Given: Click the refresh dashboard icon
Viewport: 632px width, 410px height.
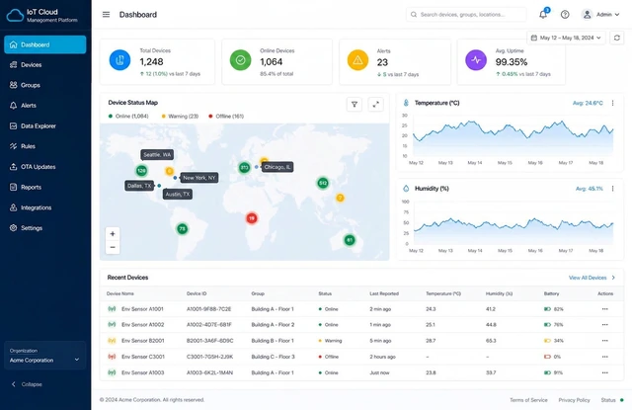Looking at the screenshot, I should [x=616, y=38].
